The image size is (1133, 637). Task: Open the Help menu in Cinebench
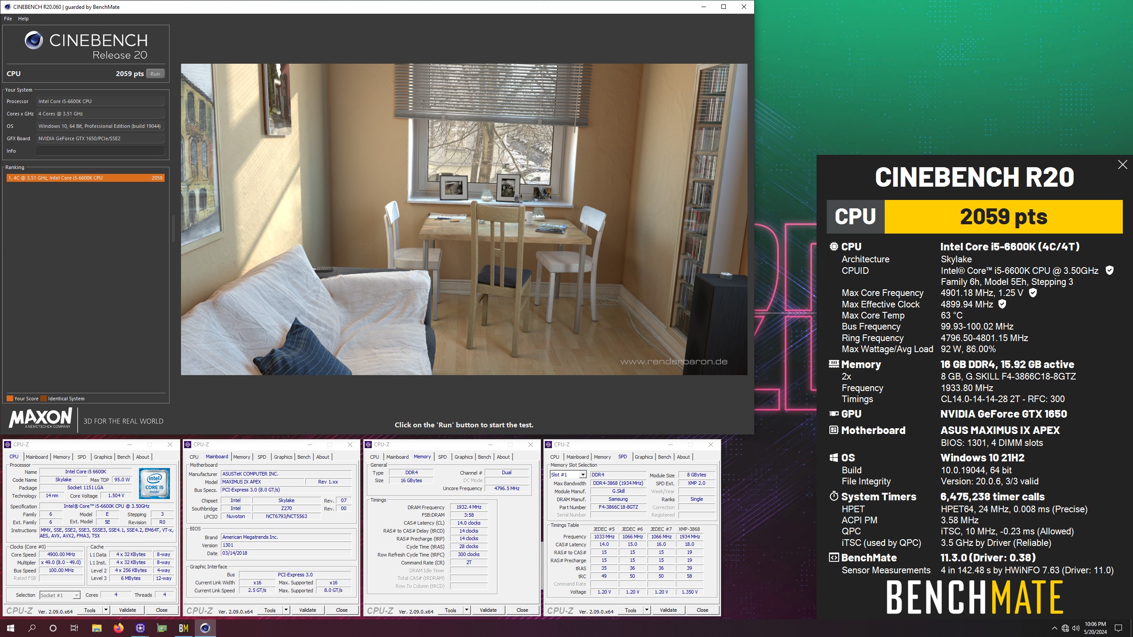pyautogui.click(x=23, y=19)
